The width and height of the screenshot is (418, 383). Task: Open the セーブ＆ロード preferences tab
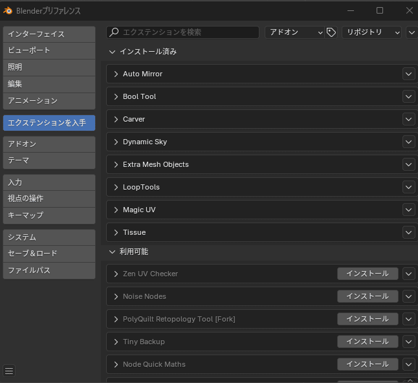pos(49,254)
